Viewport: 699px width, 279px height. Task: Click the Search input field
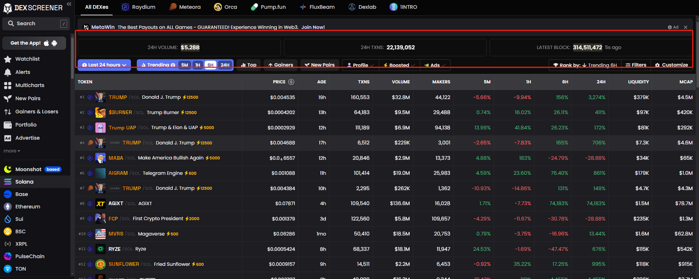[35, 23]
